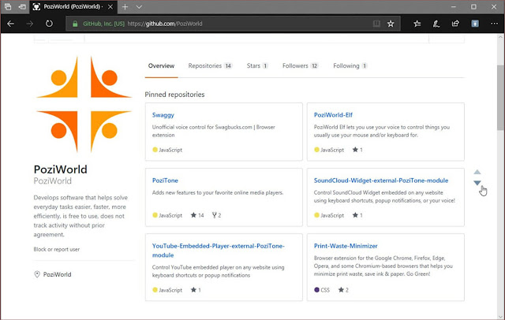Screen dimensions: 505x320
Task: Click the Swaggy description "Unofficial voice control" text
Action: coord(214,131)
